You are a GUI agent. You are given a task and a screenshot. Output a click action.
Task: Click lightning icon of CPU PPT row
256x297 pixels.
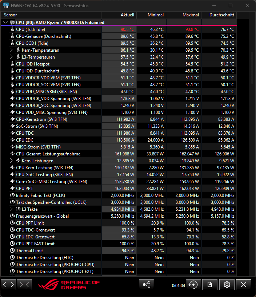pyautogui.click(x=12, y=188)
